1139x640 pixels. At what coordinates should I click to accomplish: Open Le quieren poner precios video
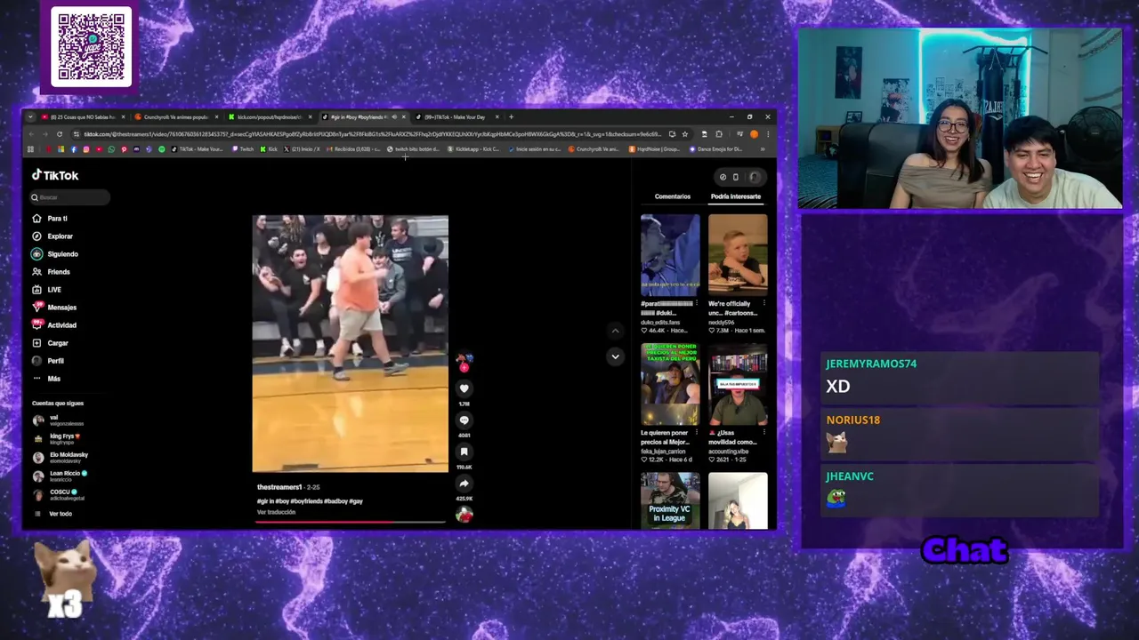pyautogui.click(x=670, y=384)
